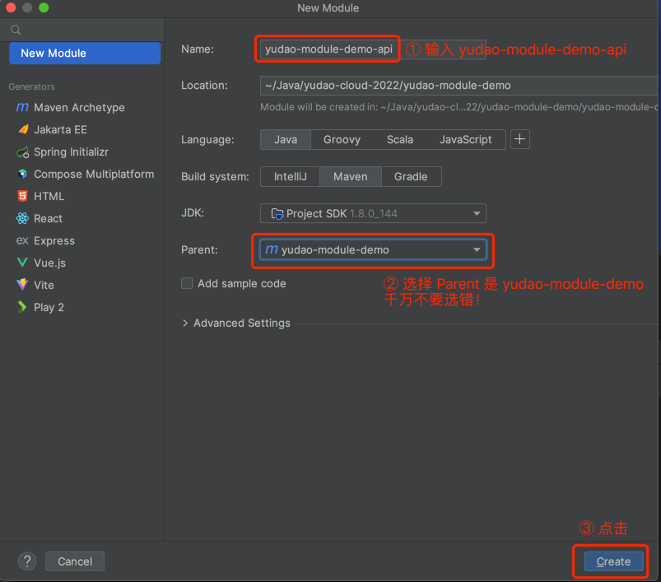Select New Module in left sidebar
Image resolution: width=661 pixels, height=582 pixels.
pyautogui.click(x=85, y=53)
